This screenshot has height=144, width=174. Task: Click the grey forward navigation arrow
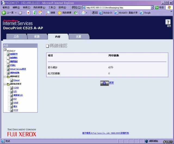20,13
